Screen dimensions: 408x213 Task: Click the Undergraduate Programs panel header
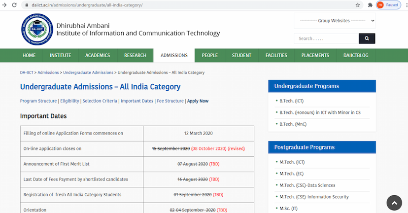[322, 86]
